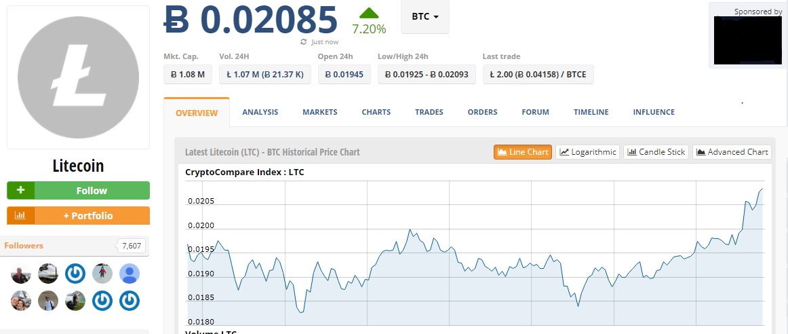This screenshot has height=334, width=788.
Task: Click the large Ƀ 0.02085 price
Action: (251, 20)
